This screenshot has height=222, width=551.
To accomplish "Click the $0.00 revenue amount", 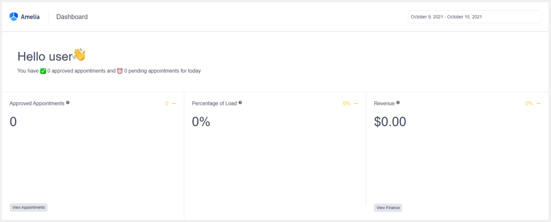I will (390, 122).
